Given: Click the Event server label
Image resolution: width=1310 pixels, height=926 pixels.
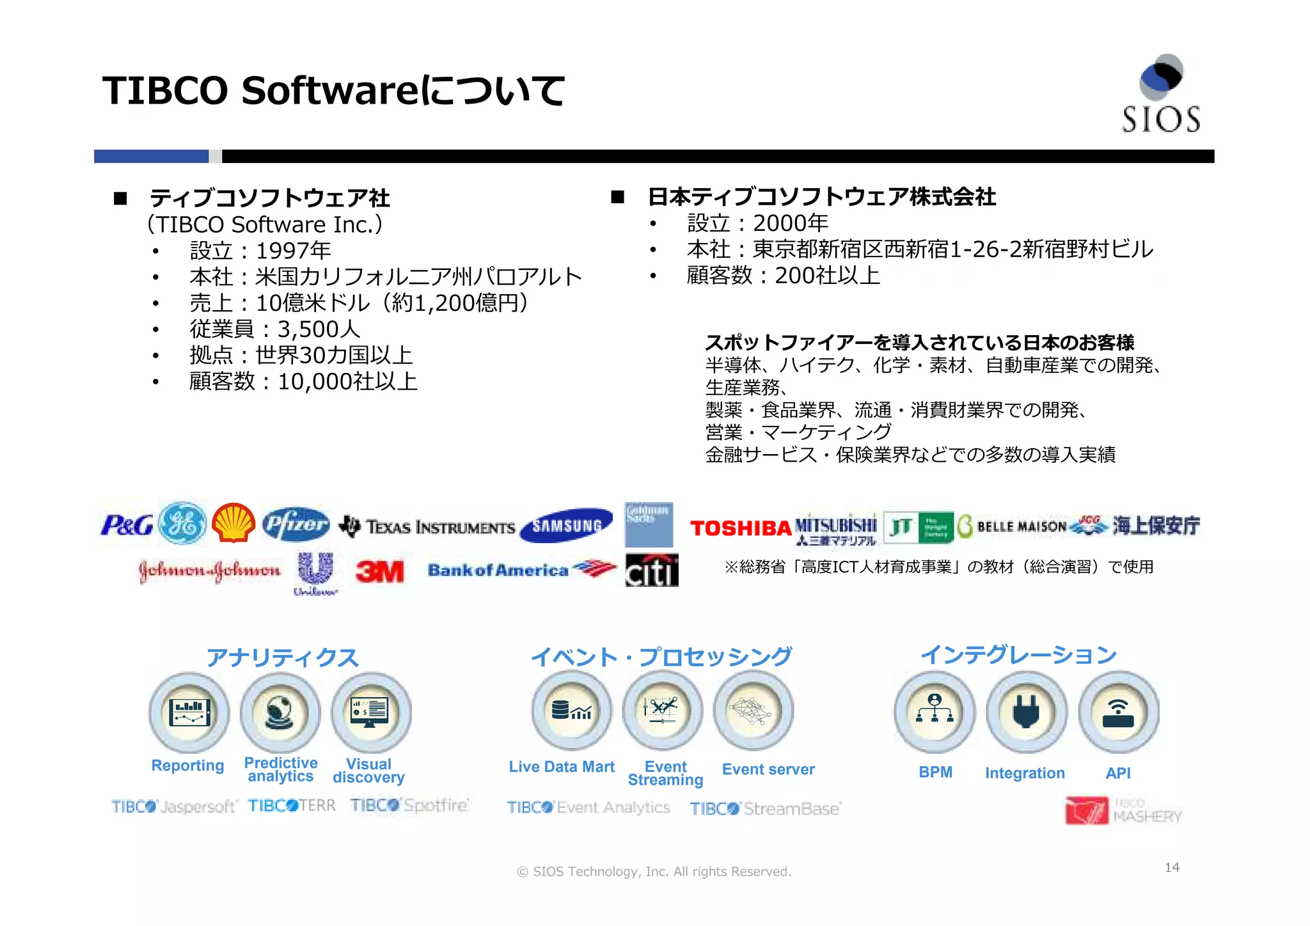Looking at the screenshot, I should tap(768, 769).
